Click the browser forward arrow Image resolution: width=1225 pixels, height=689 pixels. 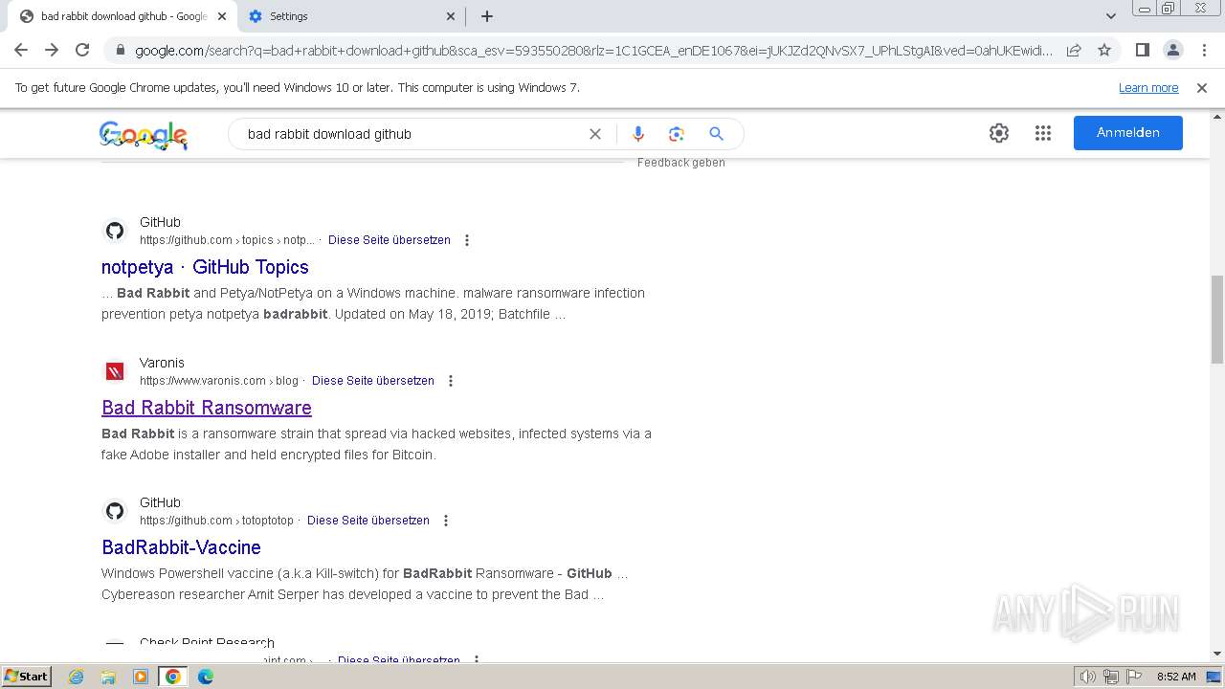point(52,50)
